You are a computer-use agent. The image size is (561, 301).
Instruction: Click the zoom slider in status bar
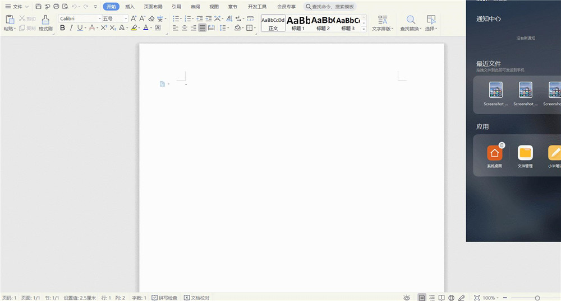tap(537, 298)
